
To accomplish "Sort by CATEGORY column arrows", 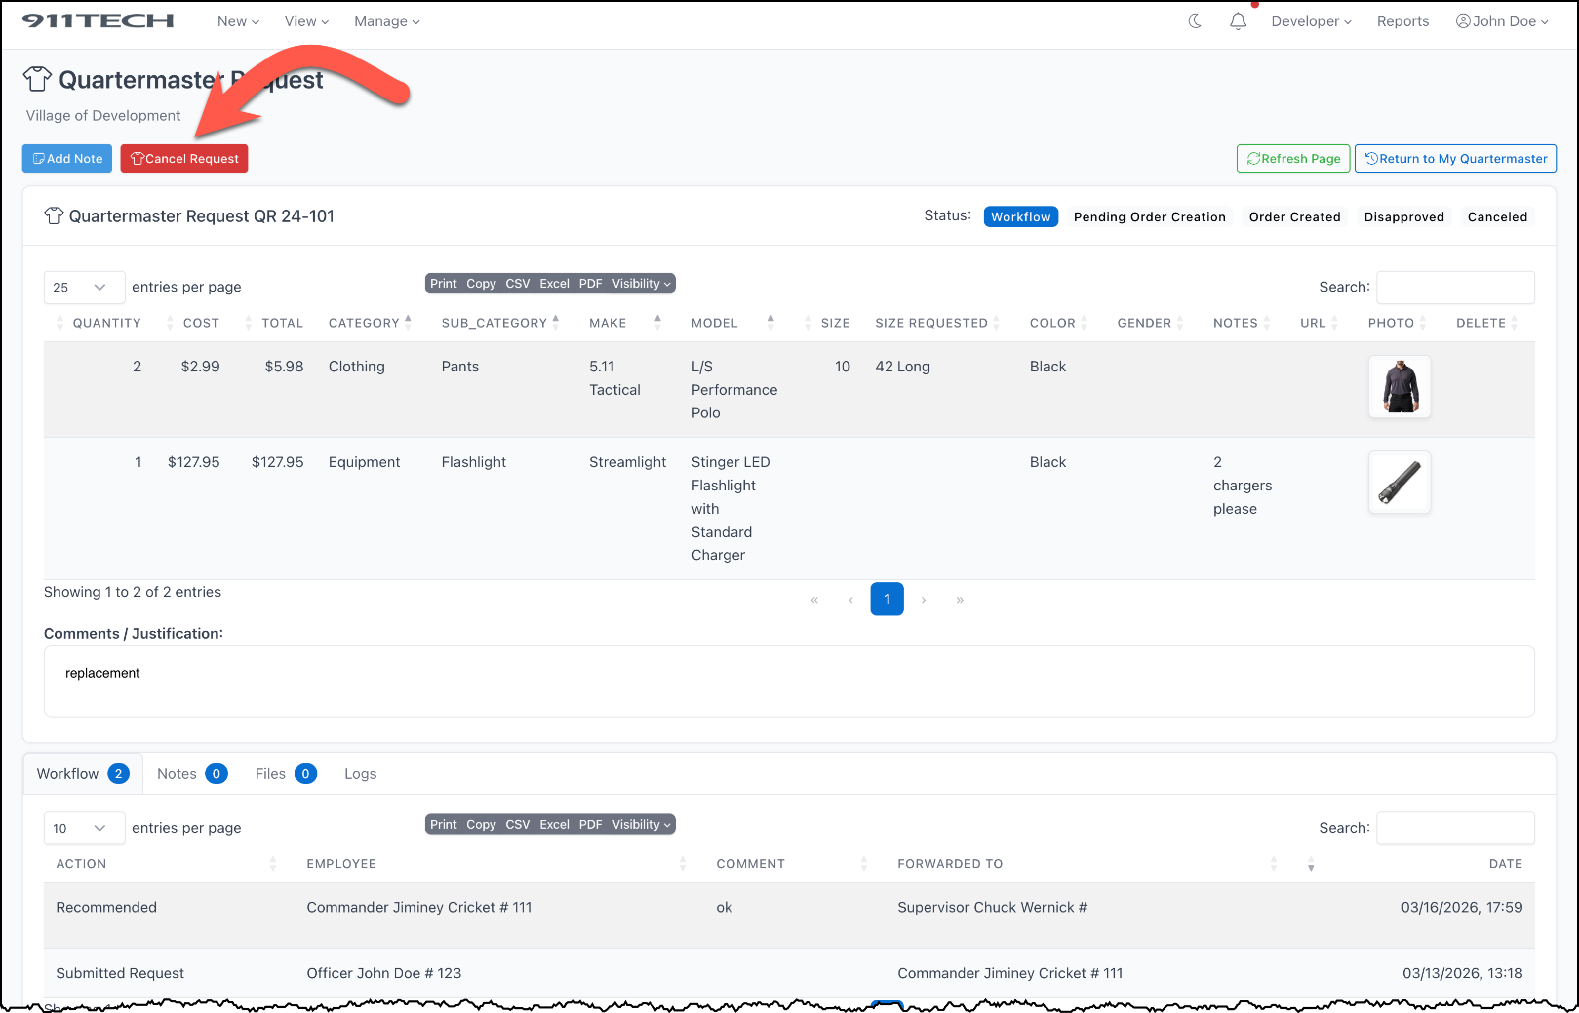I will click(408, 322).
